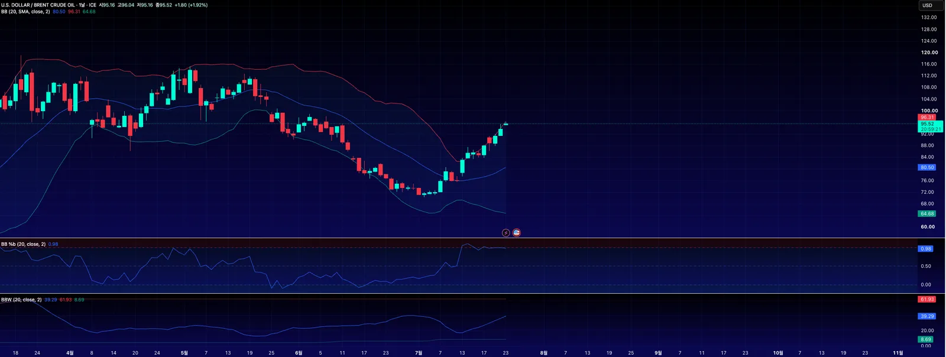Click the 9월 label on time axis
The height and width of the screenshot is (357, 946).
tap(658, 353)
